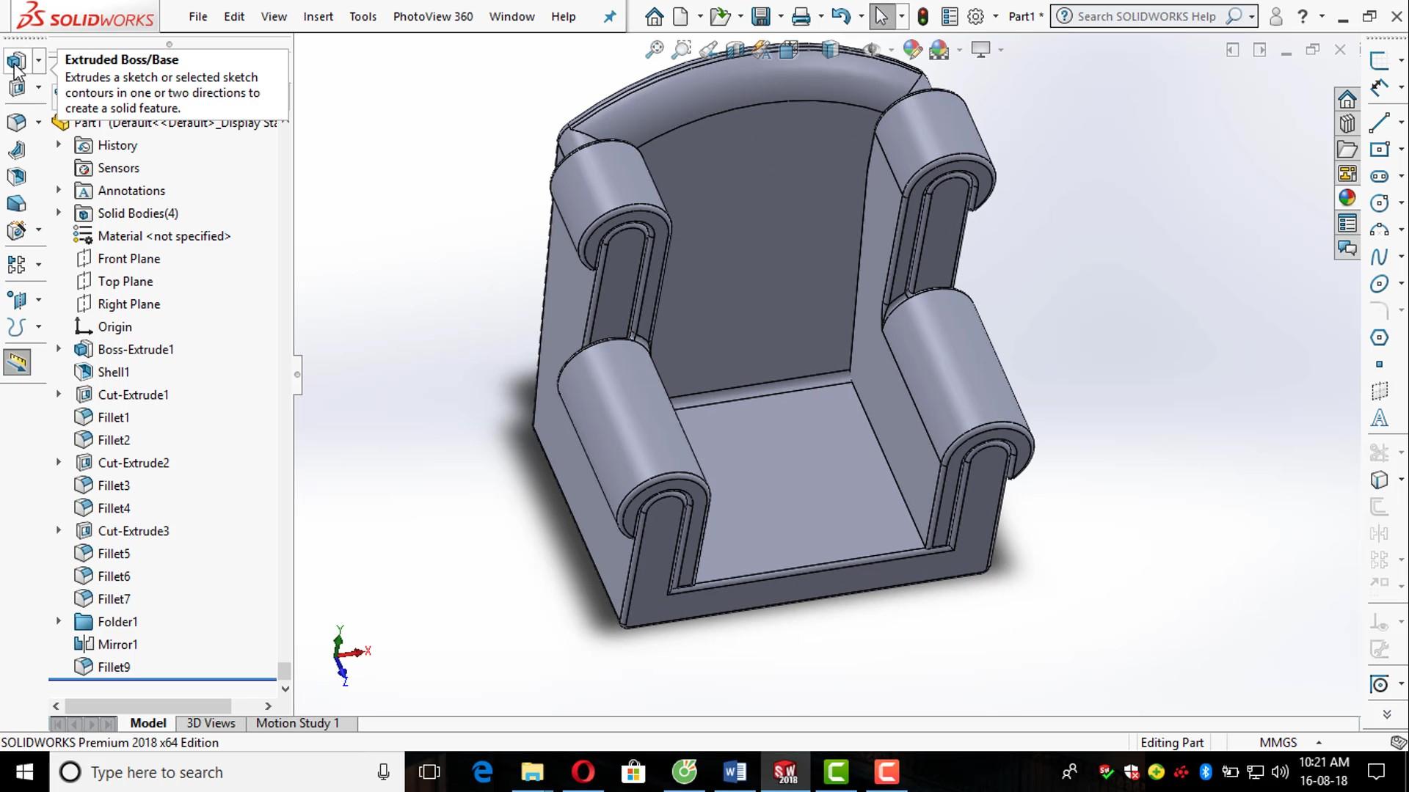1409x792 pixels.
Task: Expand the Solid Bodies(4) folder
Action: tap(59, 213)
